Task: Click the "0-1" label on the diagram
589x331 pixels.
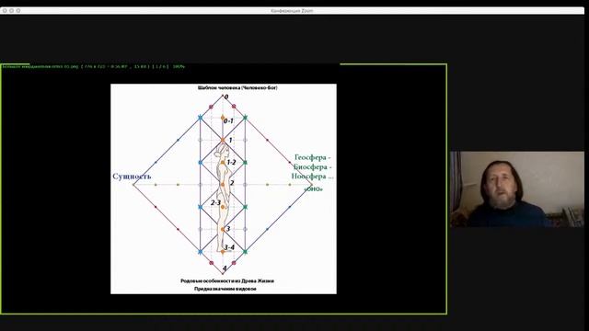Action: [x=228, y=120]
